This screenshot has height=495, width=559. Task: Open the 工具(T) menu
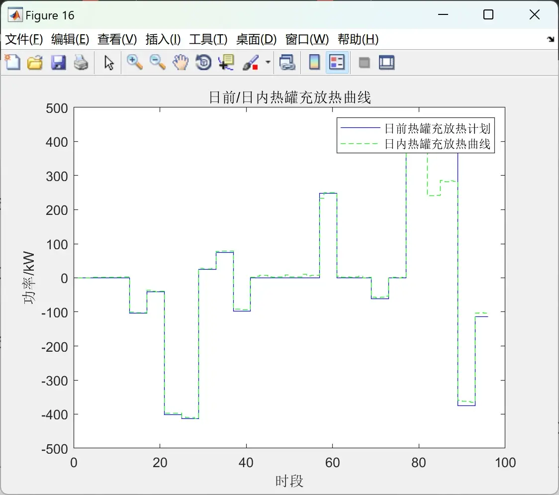point(208,39)
